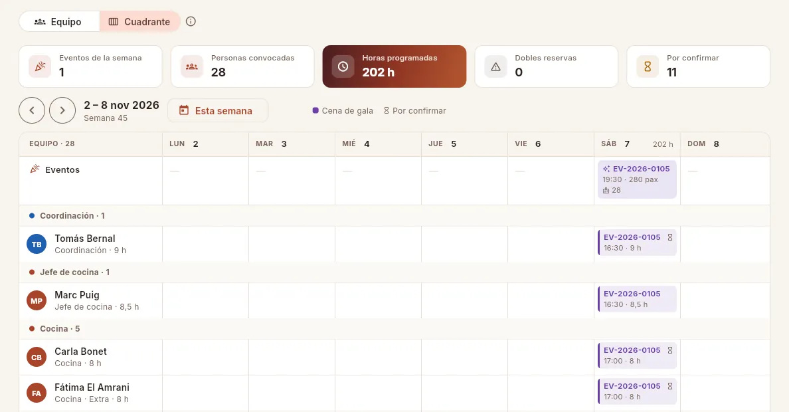Click the Eventos row party icon
Image resolution: width=789 pixels, height=412 pixels.
tap(35, 169)
